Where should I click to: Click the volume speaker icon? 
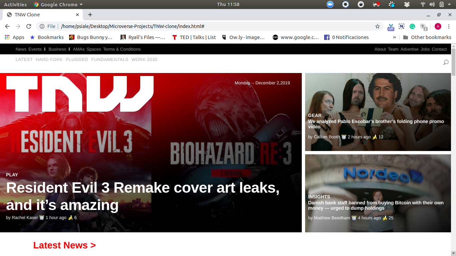coord(432,4)
